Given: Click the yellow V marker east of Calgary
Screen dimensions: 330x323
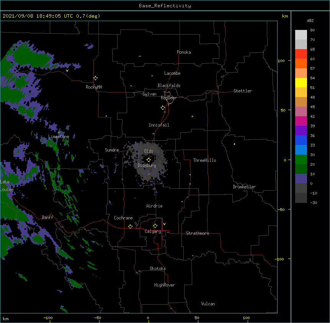Looking at the screenshot, I should point(164,224).
